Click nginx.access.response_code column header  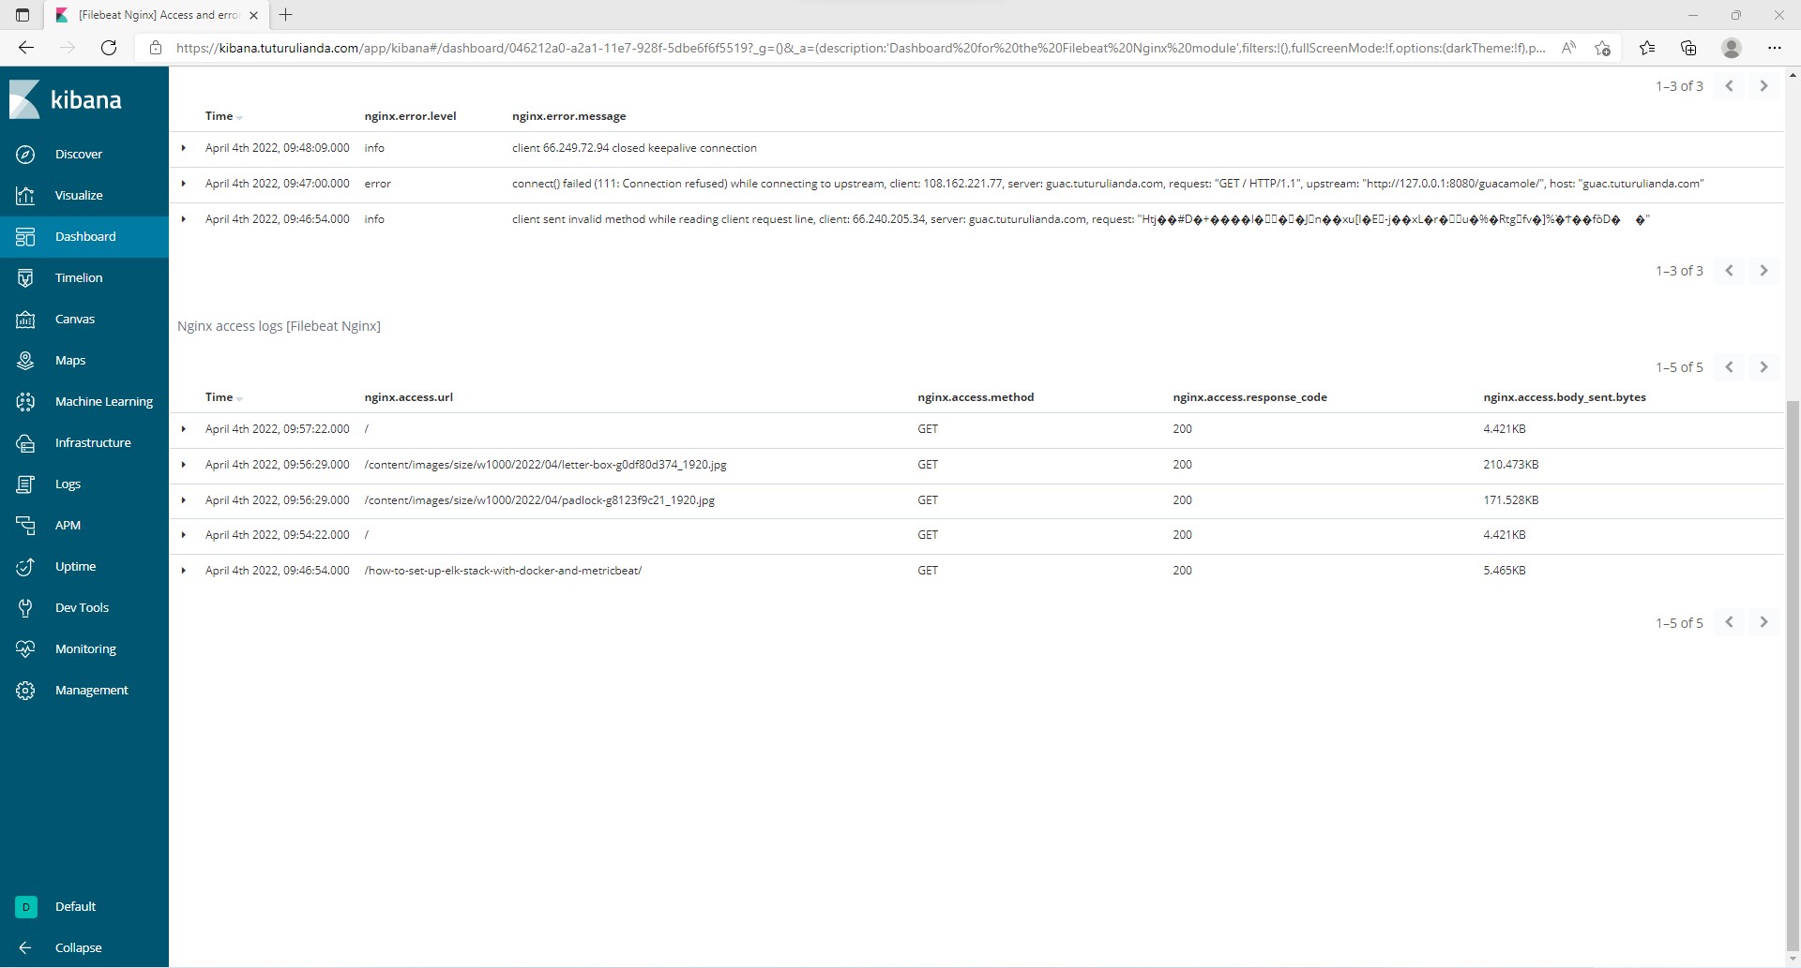(x=1249, y=397)
